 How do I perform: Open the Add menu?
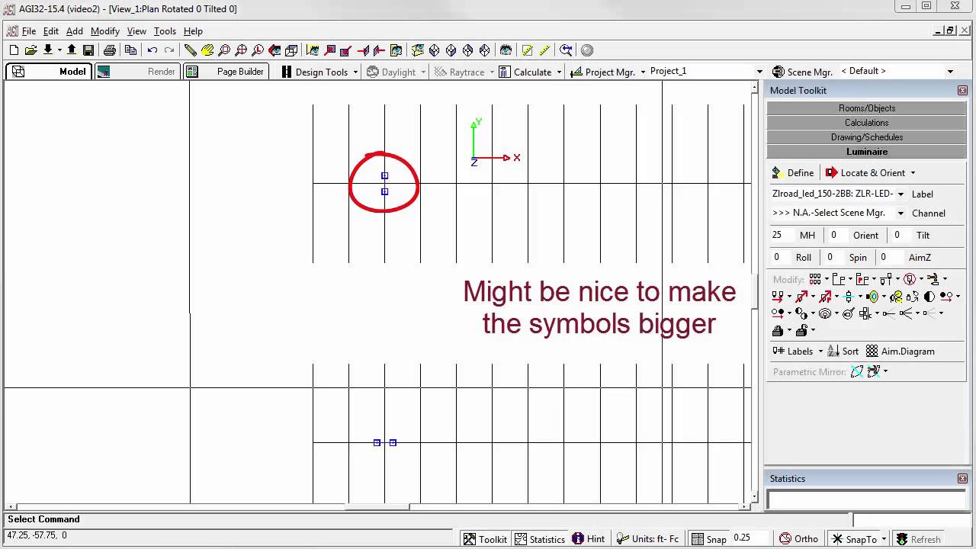(x=75, y=31)
